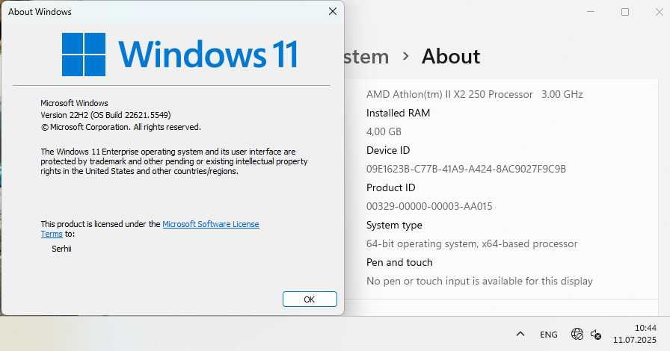Click Microsoft Windows text line
The image size is (670, 351).
point(74,103)
